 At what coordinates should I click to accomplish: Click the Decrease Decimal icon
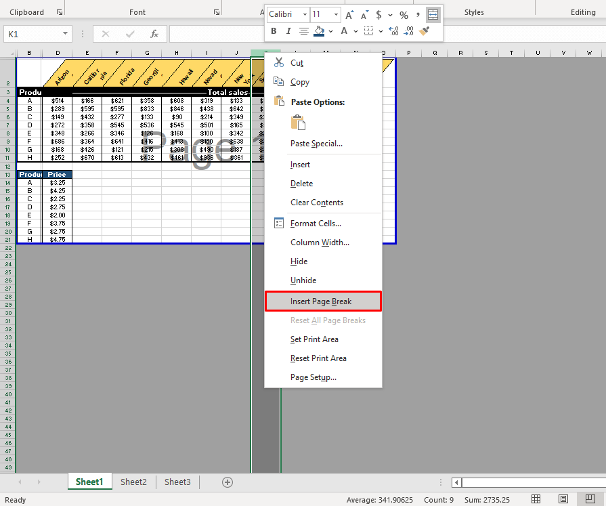click(408, 30)
